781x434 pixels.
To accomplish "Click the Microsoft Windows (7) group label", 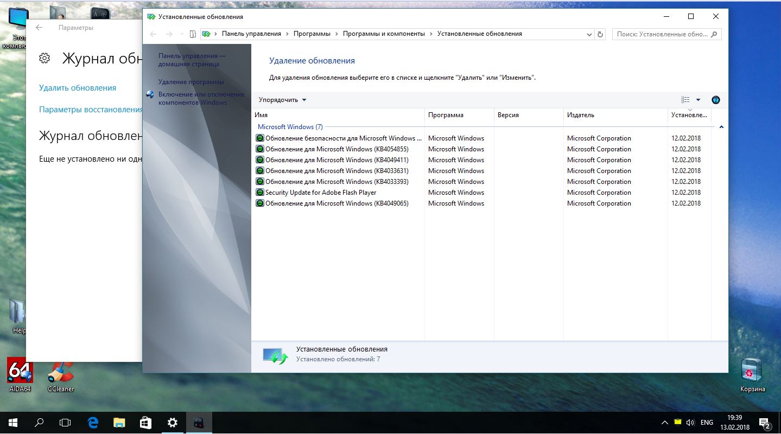I will 290,127.
